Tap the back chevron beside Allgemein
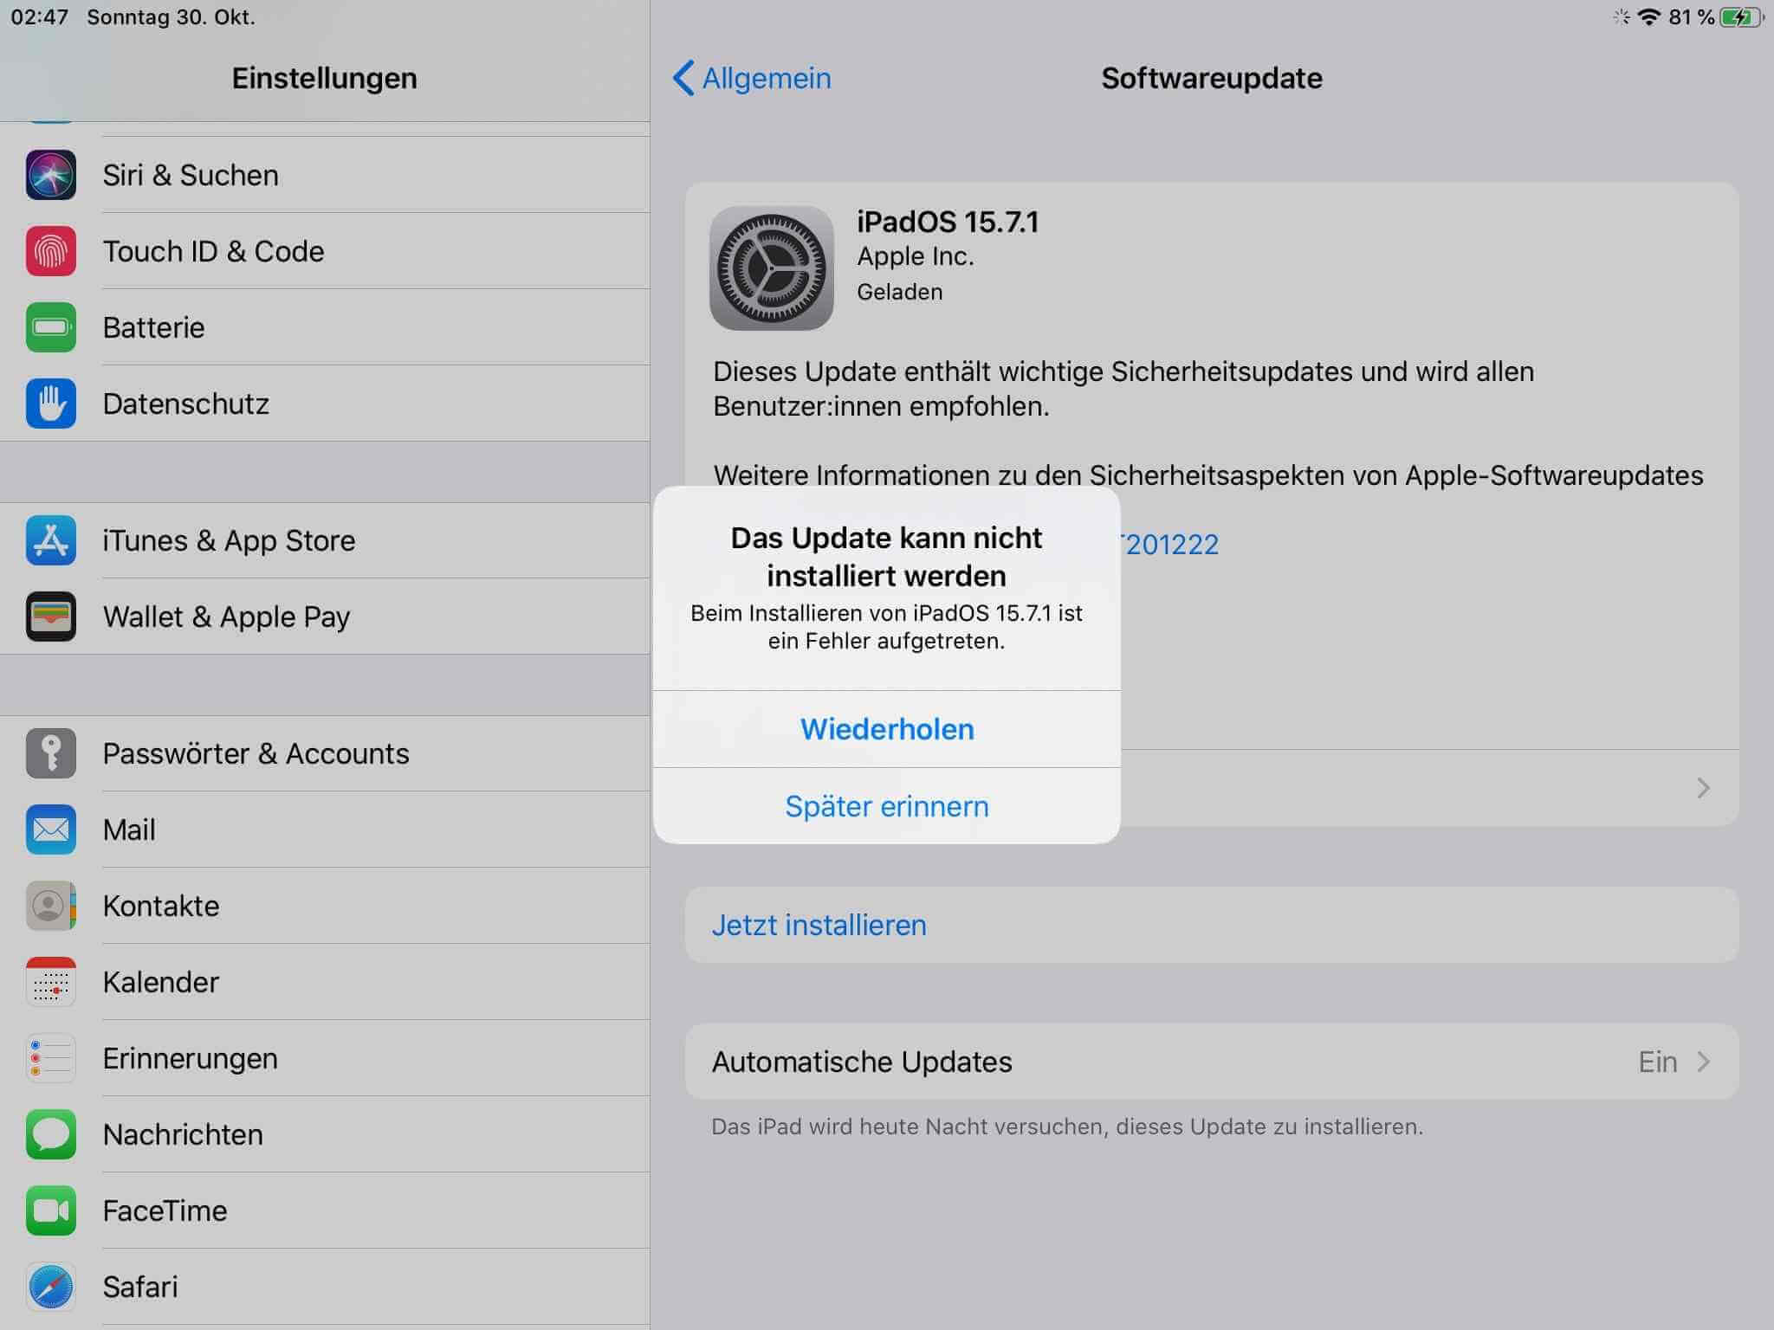 683,78
